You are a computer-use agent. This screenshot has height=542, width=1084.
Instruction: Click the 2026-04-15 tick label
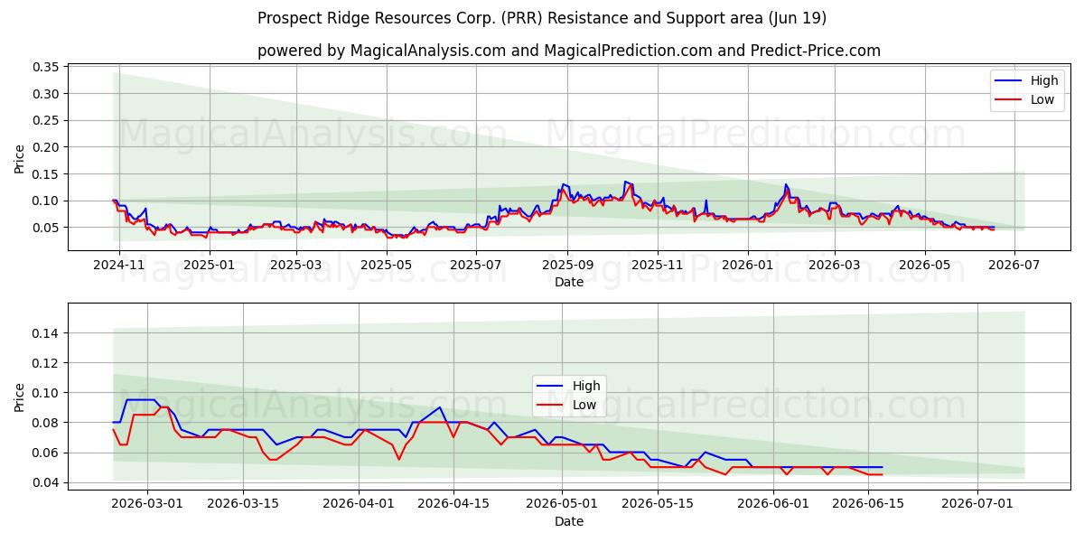455,504
